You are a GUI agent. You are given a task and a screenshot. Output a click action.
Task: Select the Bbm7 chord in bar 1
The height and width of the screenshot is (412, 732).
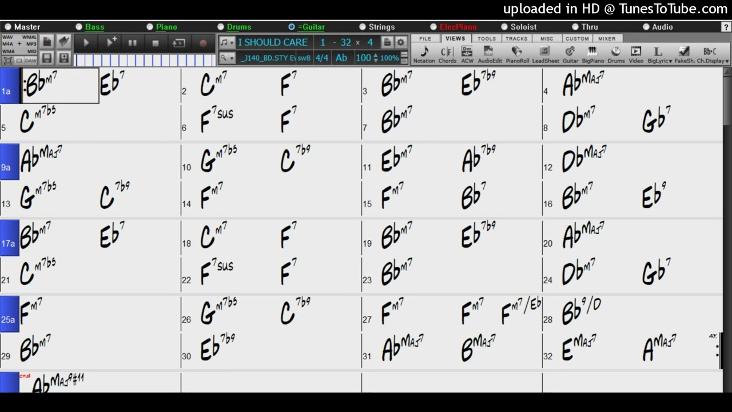[x=41, y=84]
